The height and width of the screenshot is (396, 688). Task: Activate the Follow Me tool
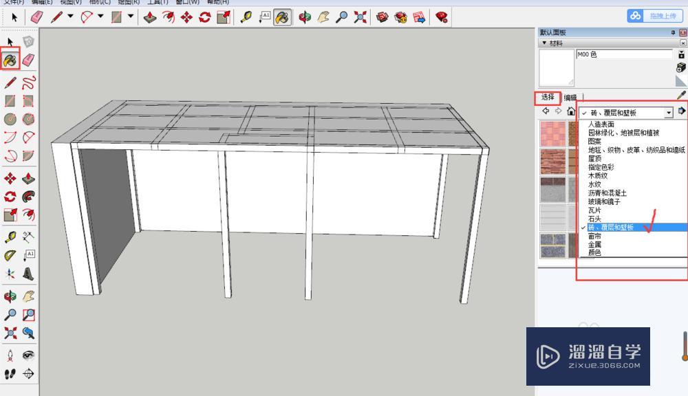pos(28,197)
